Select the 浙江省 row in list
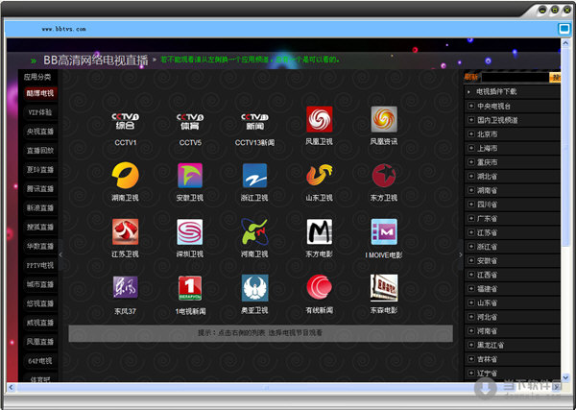 [x=512, y=247]
